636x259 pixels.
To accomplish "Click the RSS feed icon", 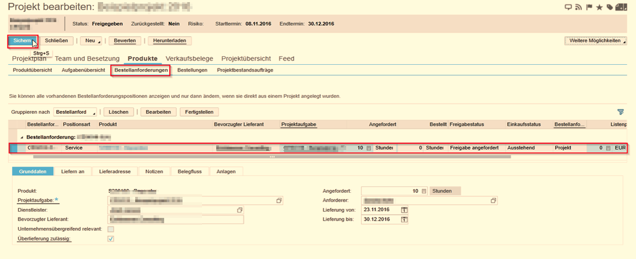I will (x=579, y=7).
